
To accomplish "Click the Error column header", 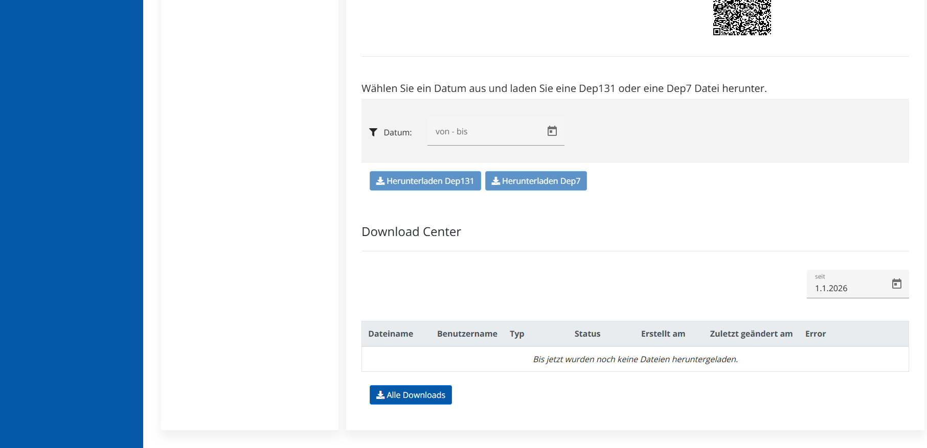I will point(816,334).
